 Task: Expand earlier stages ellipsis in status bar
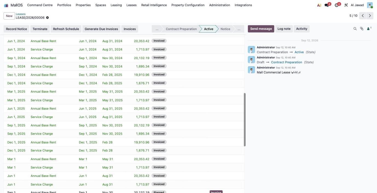(157, 29)
